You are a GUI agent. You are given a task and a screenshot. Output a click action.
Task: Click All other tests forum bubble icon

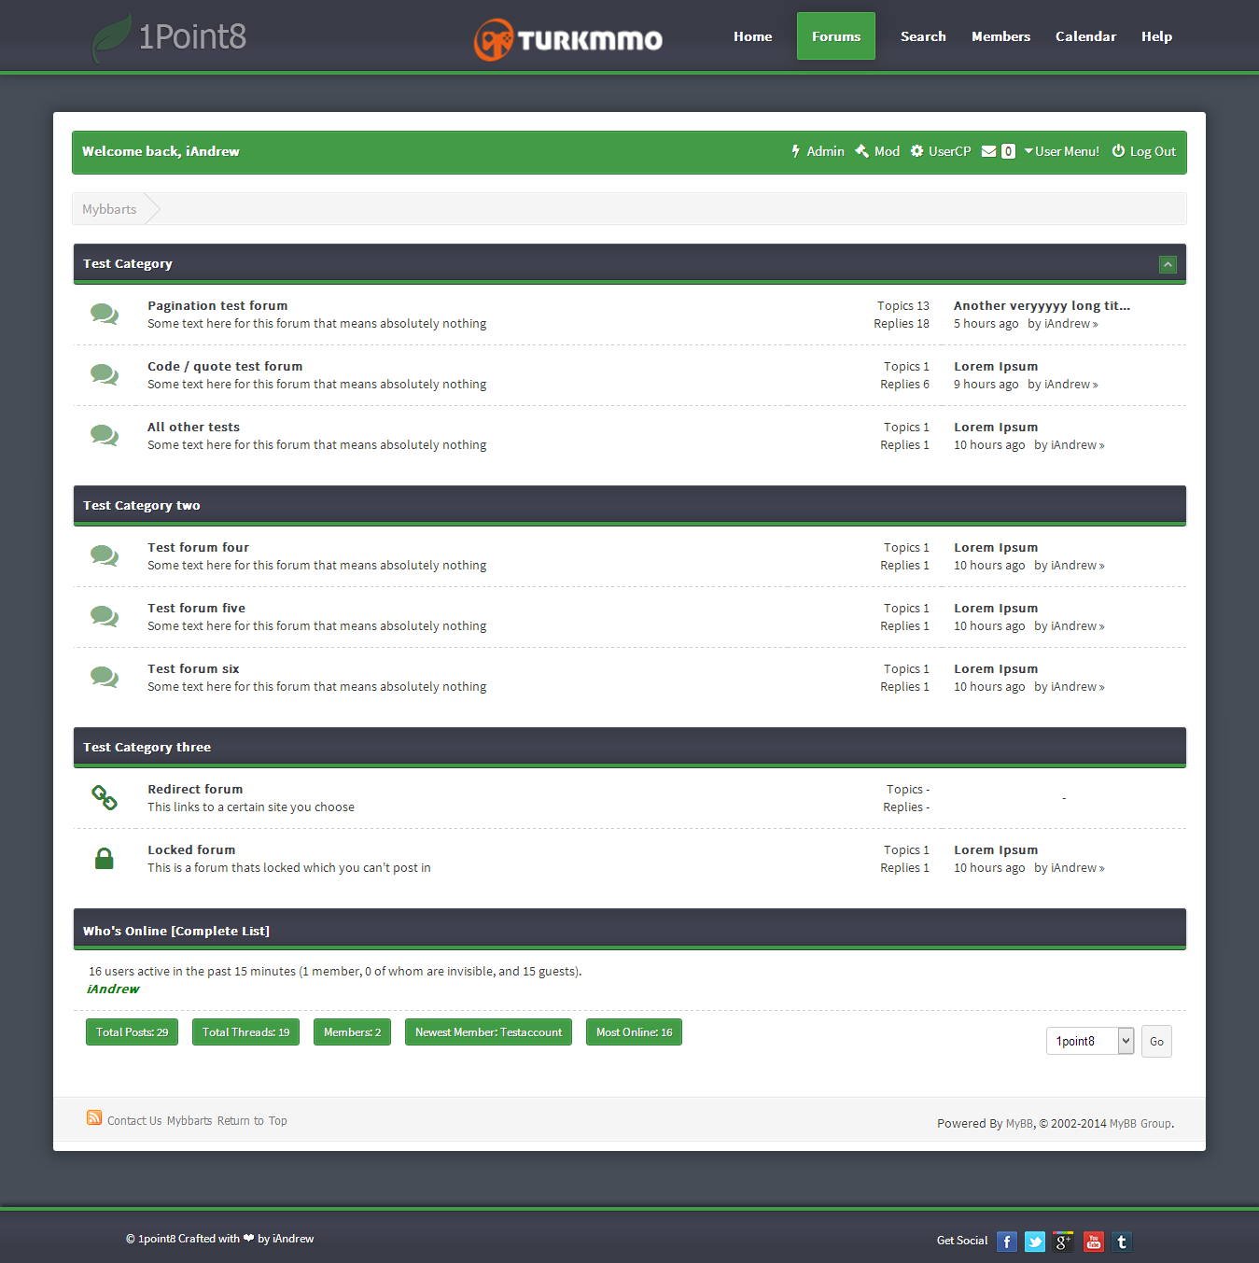pyautogui.click(x=105, y=436)
